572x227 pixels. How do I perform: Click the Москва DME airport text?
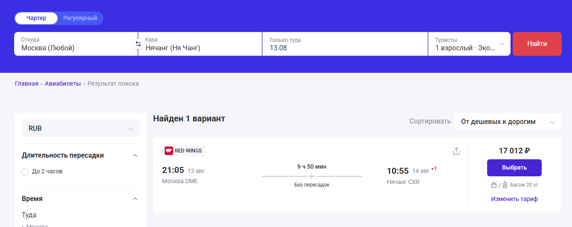coord(180,181)
